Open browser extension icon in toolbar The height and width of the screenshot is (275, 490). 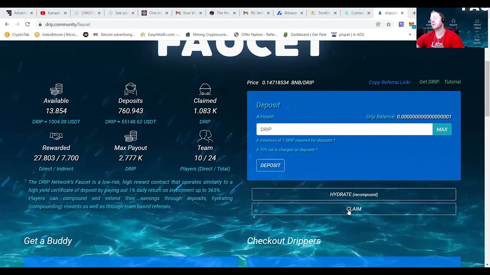coord(401,24)
